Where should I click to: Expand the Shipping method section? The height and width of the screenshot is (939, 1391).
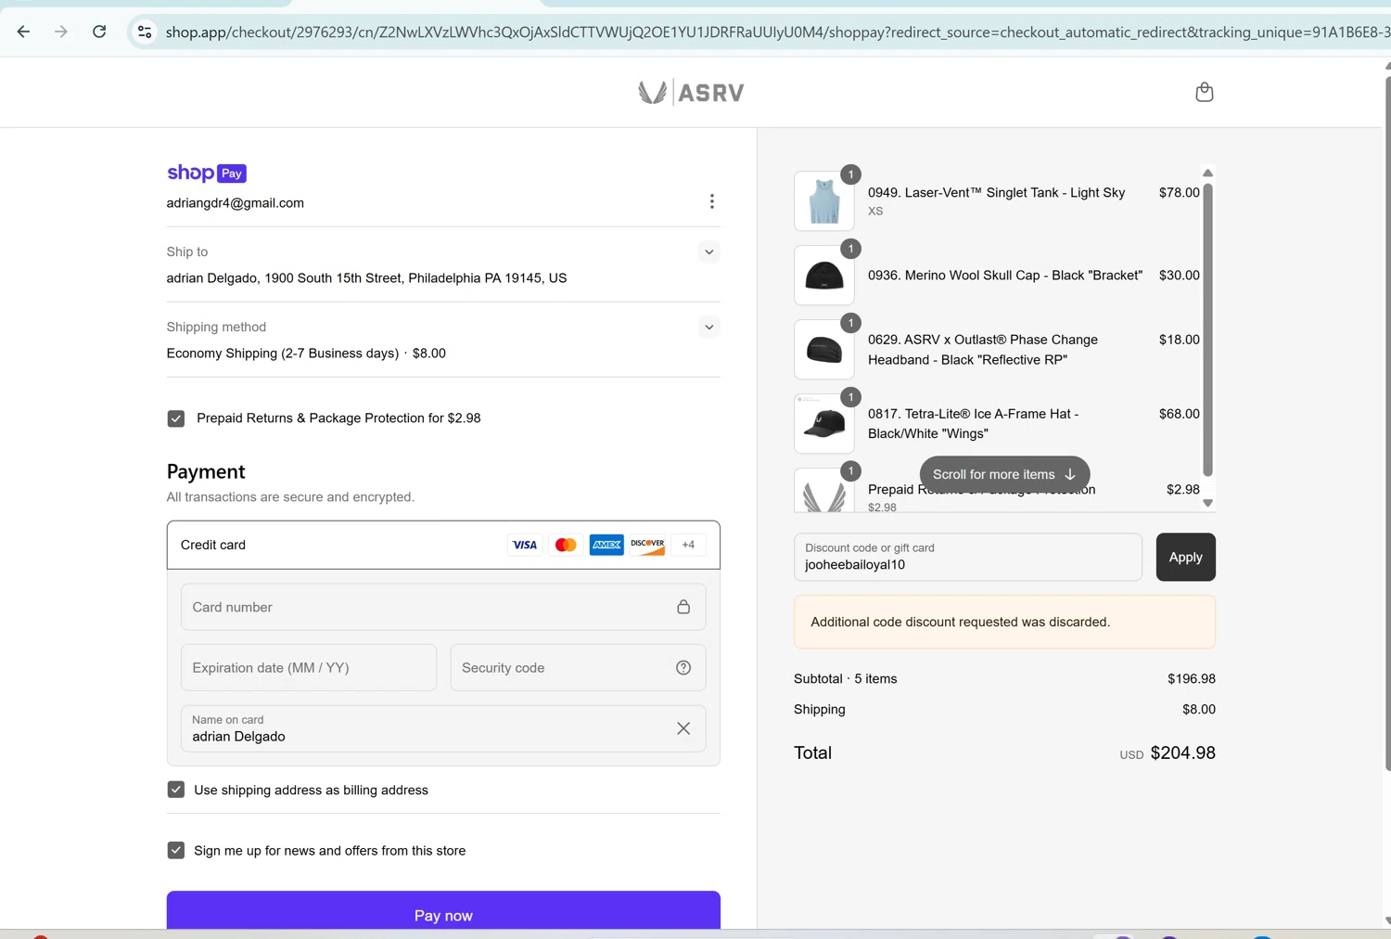click(708, 328)
